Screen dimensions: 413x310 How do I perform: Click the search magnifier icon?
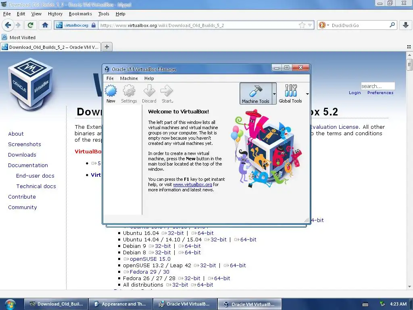pos(392,25)
